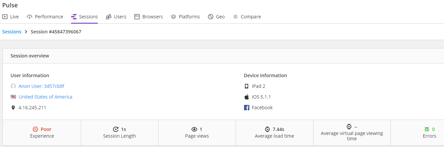Click the Browsers window icon
This screenshot has height=147, width=444.
pos(137,17)
